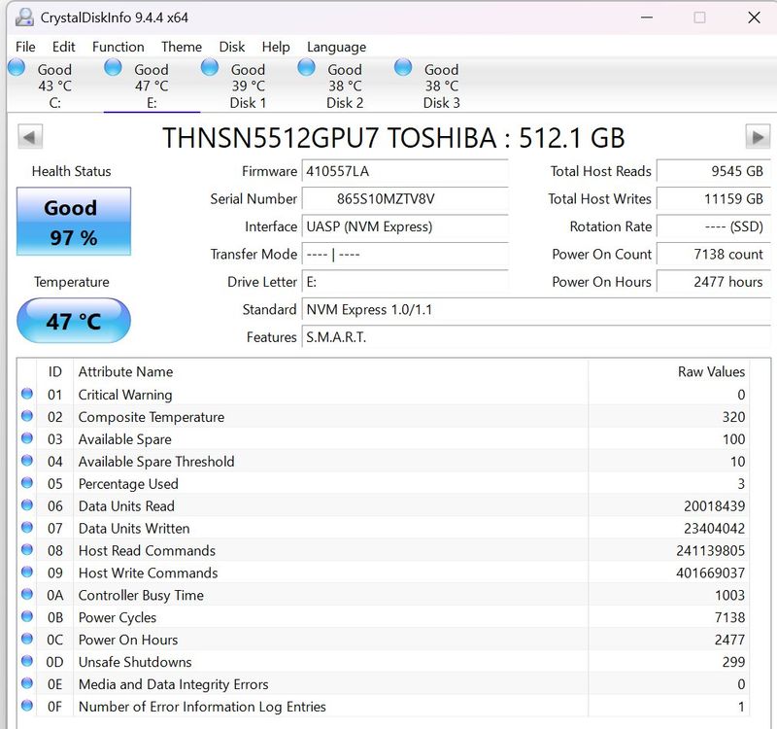This screenshot has height=729, width=777.
Task: Open the Theme menu
Action: pos(181,47)
